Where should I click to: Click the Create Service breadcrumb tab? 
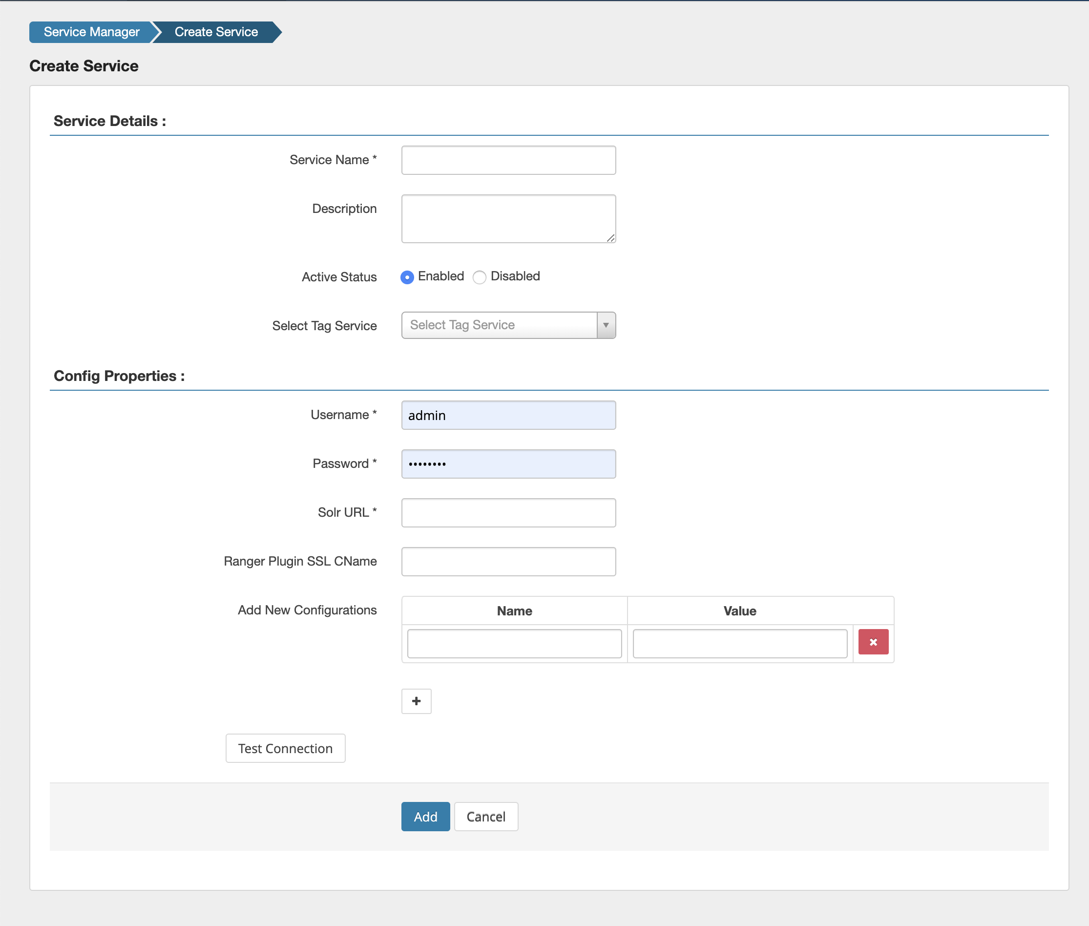tap(216, 32)
